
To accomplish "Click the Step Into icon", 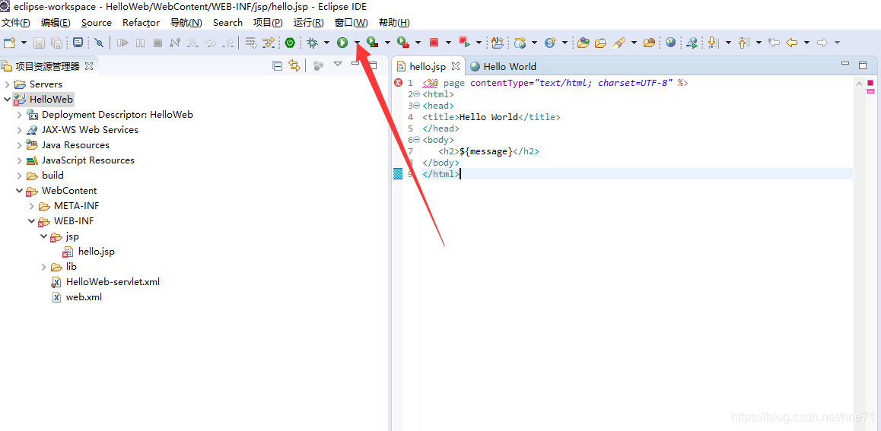I will click(x=192, y=42).
